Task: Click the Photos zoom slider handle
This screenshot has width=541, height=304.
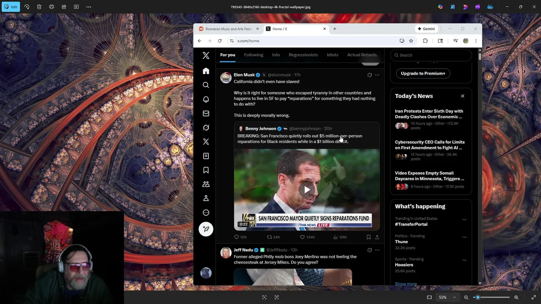Action: 477,297
